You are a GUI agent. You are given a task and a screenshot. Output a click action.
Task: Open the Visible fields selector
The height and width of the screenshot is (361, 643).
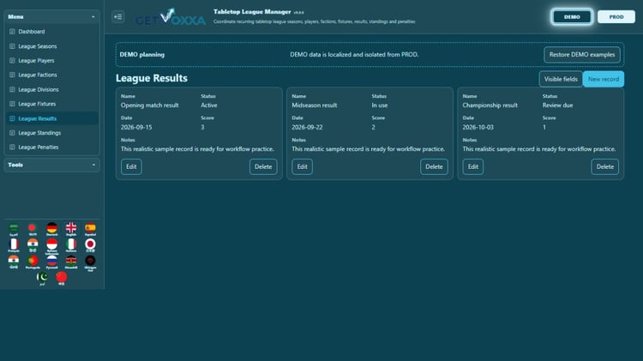click(561, 79)
